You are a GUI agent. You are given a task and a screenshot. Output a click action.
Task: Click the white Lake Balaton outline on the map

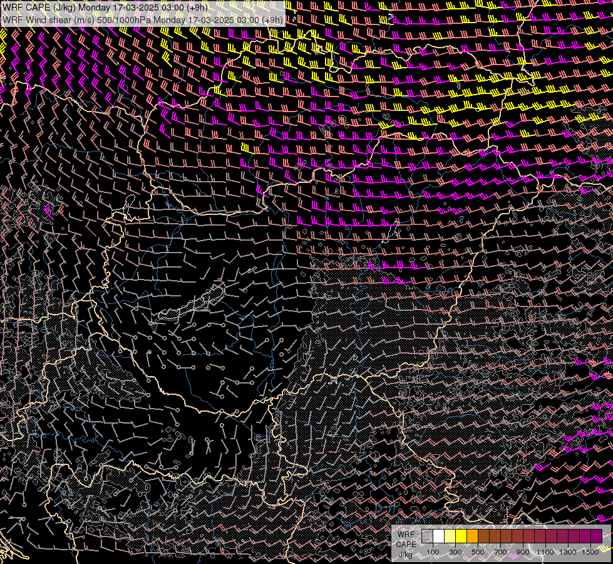click(192, 303)
